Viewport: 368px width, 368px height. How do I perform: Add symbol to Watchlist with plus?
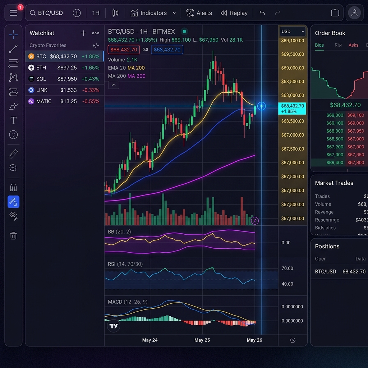[x=83, y=33]
